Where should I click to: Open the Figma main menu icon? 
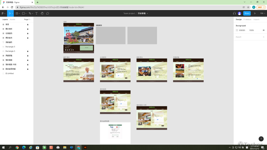(x=3, y=13)
